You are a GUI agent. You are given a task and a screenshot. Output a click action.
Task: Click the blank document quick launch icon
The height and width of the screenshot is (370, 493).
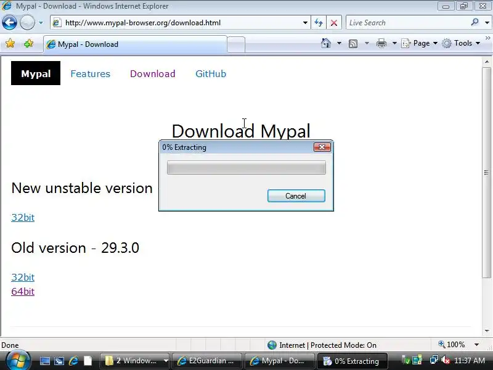pyautogui.click(x=88, y=361)
